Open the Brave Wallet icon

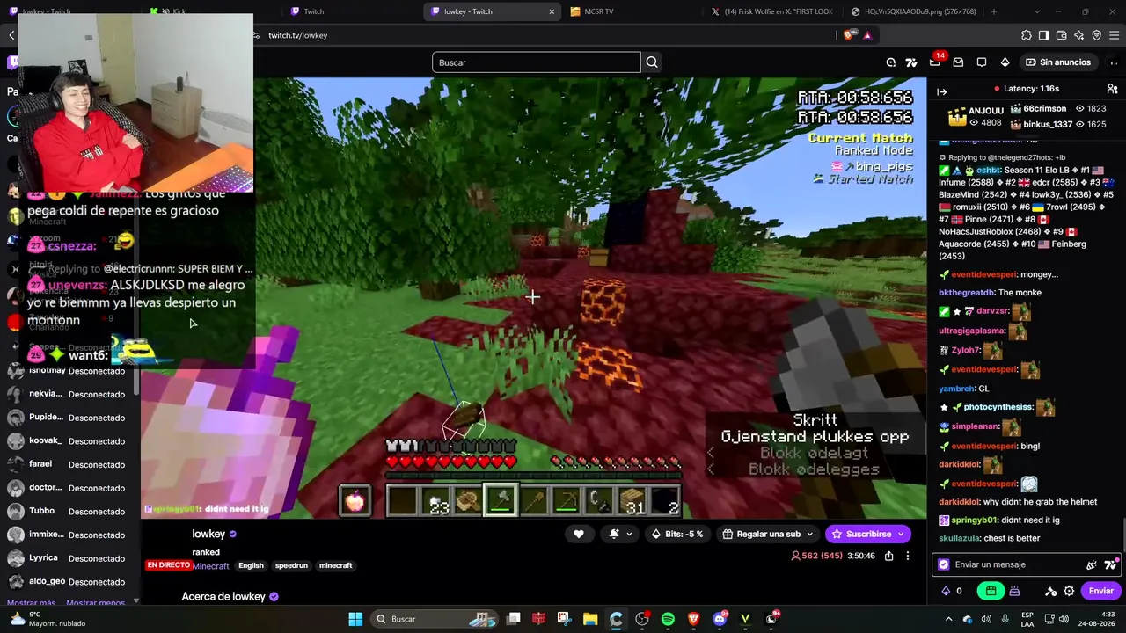1062,35
